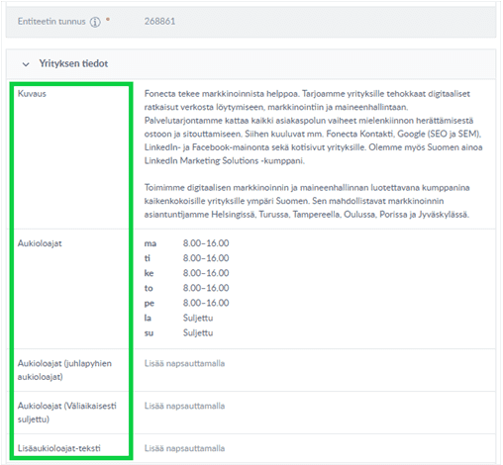The height and width of the screenshot is (465, 503).
Task: Collapse the Yrityksen tiedot section chevron
Action: click(x=26, y=64)
